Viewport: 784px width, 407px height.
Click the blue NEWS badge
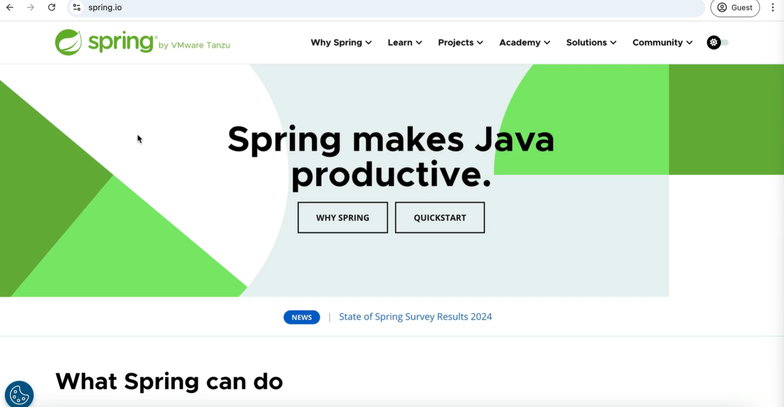tap(301, 317)
